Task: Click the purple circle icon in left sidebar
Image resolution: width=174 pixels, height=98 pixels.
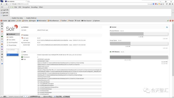Action: click(2, 49)
